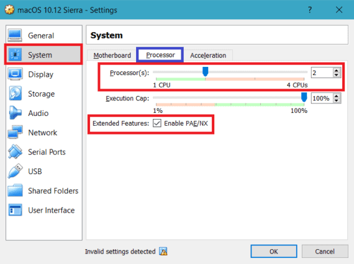
Task: Select the Audio speaker icon
Action: (15, 113)
